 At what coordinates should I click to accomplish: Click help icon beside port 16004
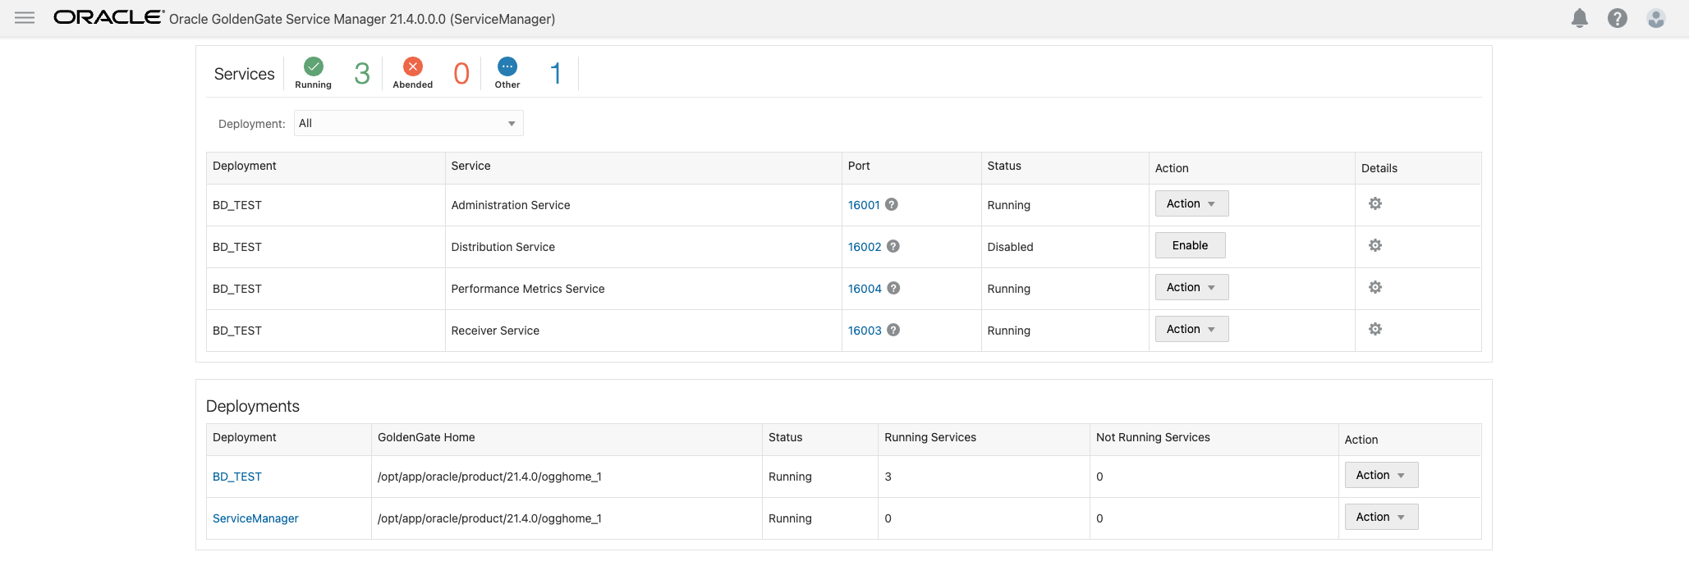point(893,288)
